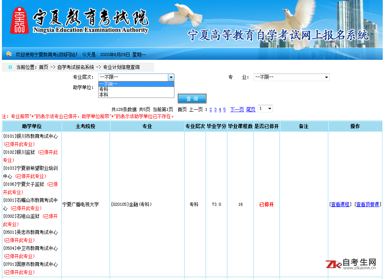Click the 助学单位 column header

click(32, 126)
